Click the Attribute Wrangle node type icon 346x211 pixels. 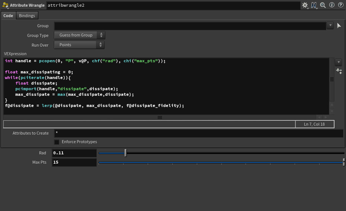[5, 5]
